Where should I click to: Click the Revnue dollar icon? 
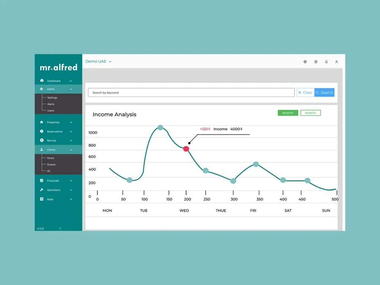[x=42, y=141]
